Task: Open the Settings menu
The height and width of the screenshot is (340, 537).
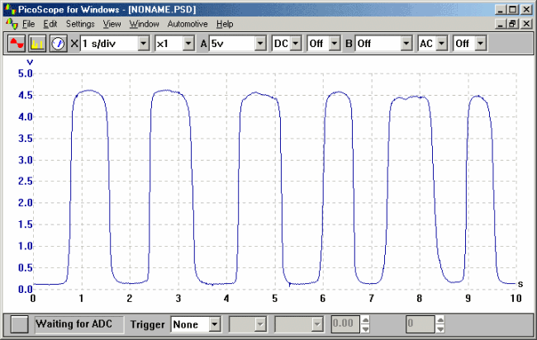Action: click(x=80, y=24)
